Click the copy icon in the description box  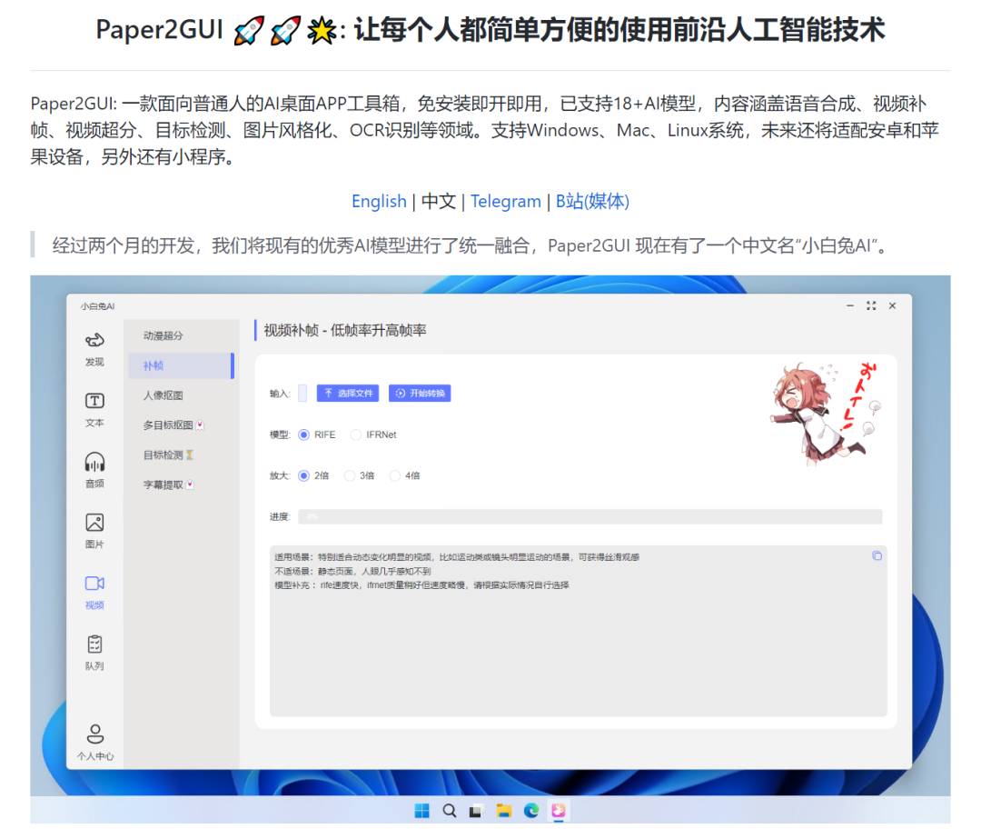click(877, 555)
